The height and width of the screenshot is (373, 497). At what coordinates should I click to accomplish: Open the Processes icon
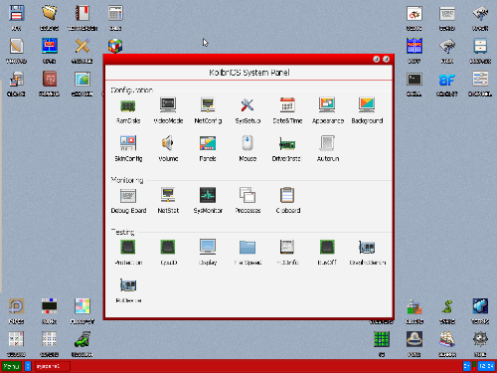(x=248, y=195)
